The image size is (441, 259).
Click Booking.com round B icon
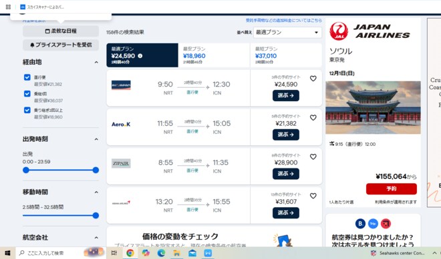click(x=360, y=224)
